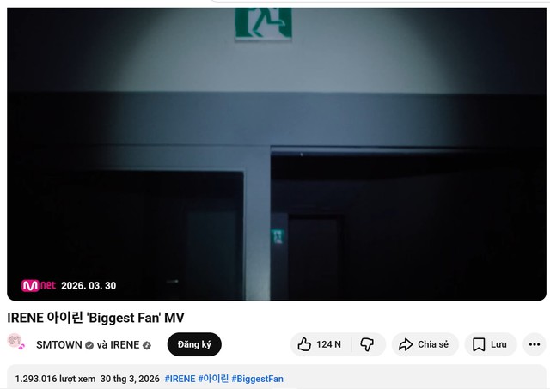Open the #IRENE hashtag link

[x=180, y=379]
